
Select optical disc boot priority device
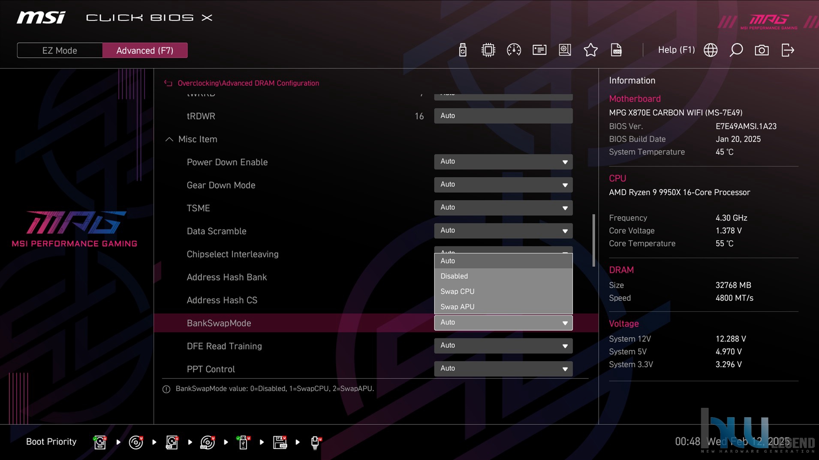tap(136, 442)
